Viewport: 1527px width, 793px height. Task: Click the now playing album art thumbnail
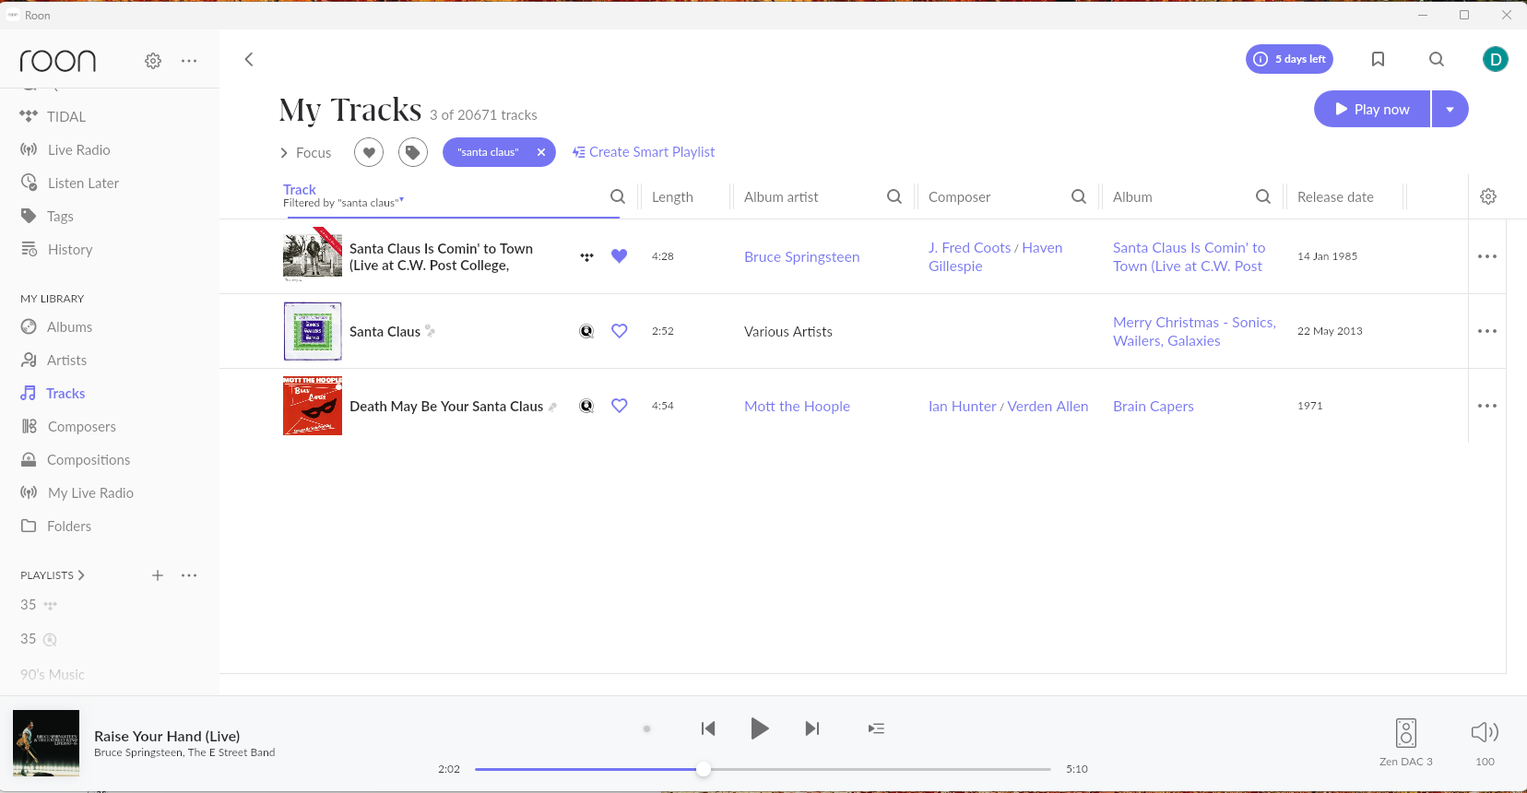[x=46, y=743]
